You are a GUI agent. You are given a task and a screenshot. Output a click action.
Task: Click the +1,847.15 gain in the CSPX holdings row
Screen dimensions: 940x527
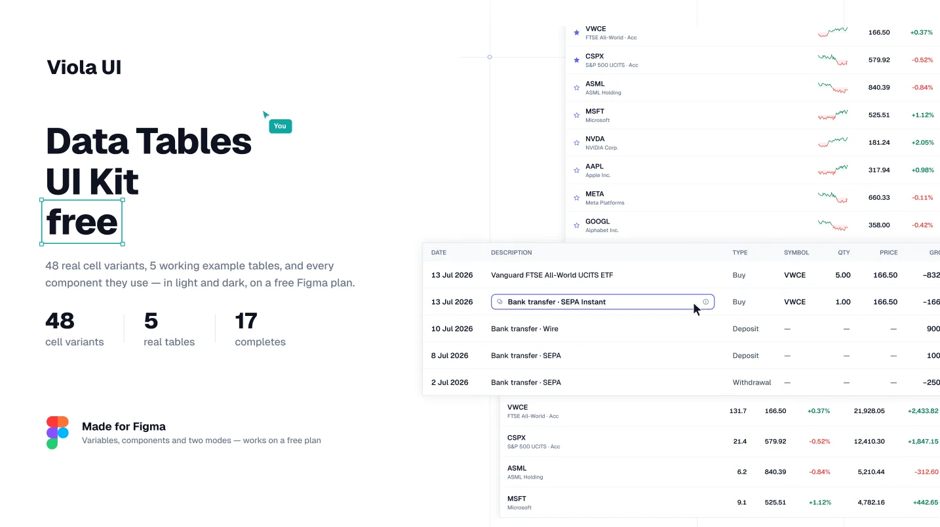(x=923, y=442)
